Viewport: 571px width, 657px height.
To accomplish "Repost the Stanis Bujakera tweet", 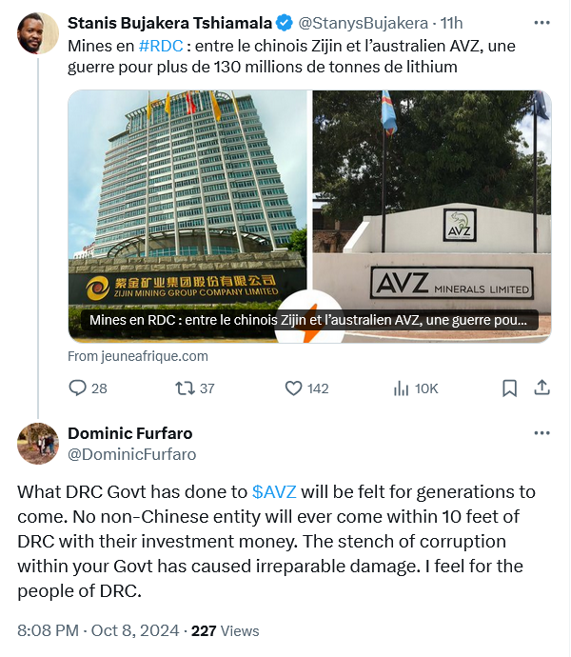I will (185, 388).
